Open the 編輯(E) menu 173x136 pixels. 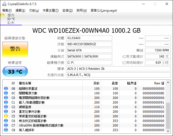(x=21, y=10)
